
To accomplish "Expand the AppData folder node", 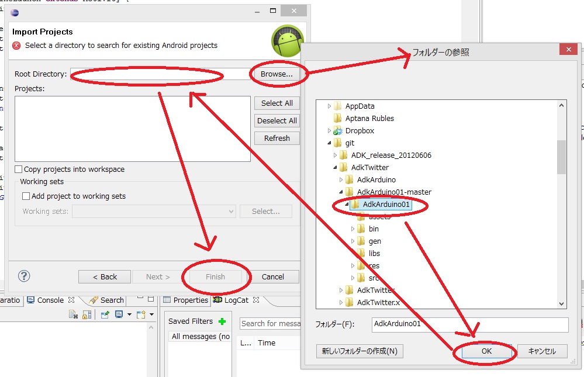I will point(329,106).
